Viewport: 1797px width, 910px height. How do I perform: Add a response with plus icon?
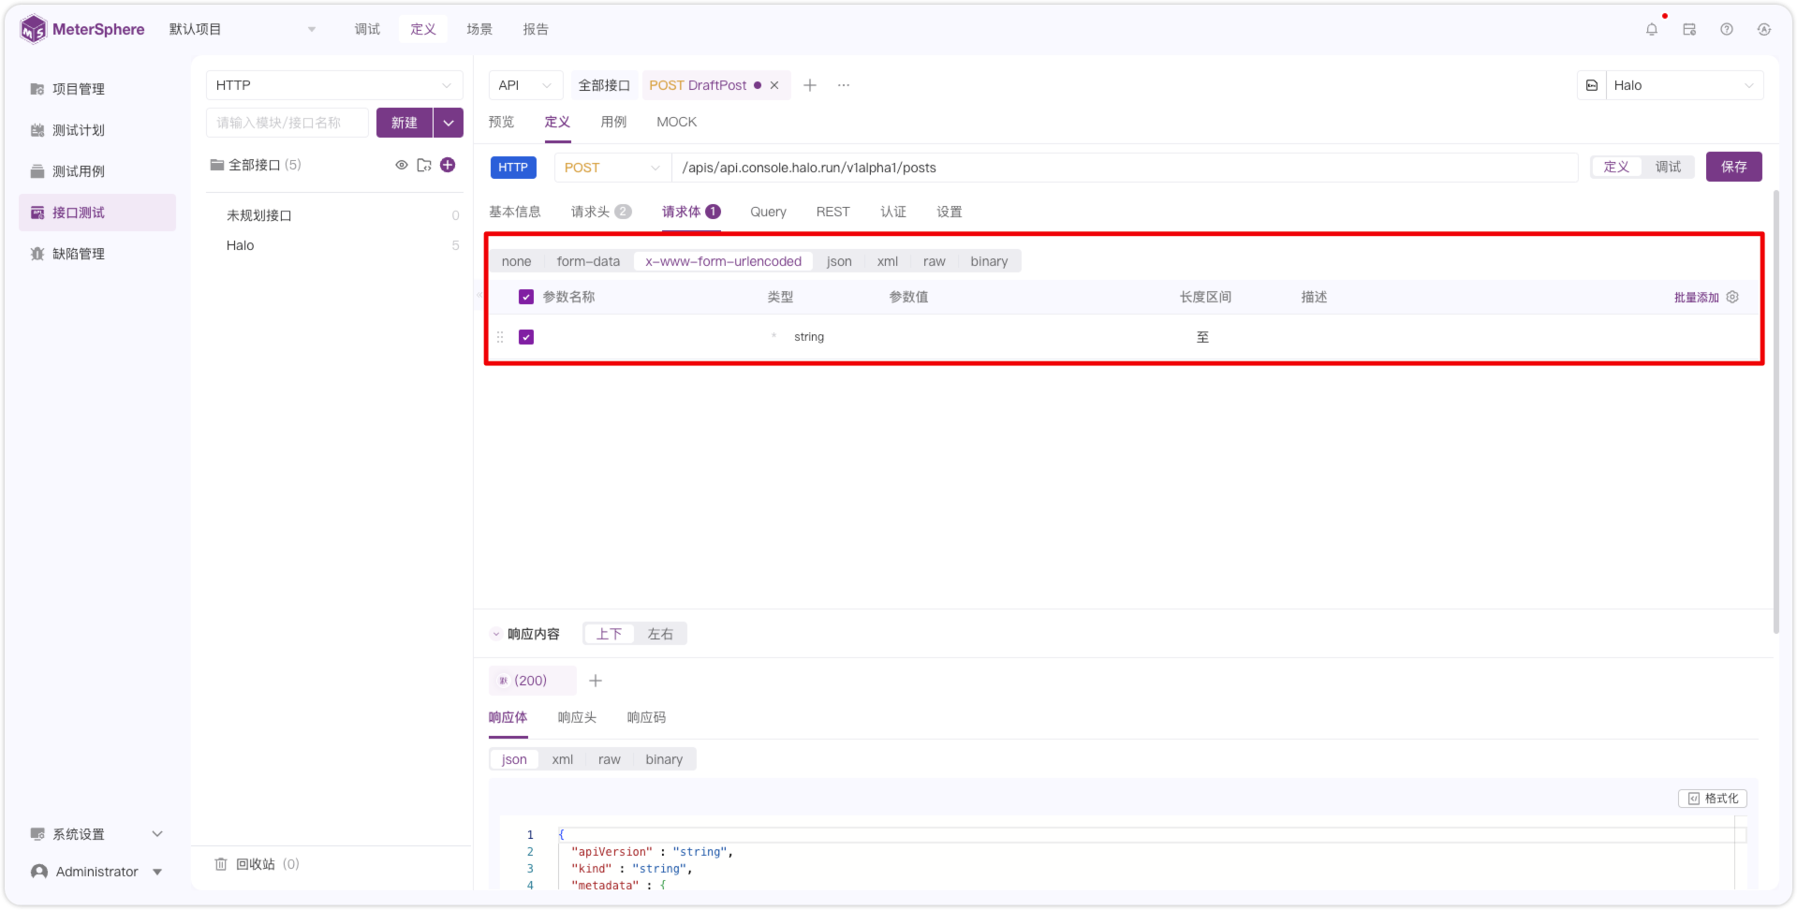click(x=596, y=681)
